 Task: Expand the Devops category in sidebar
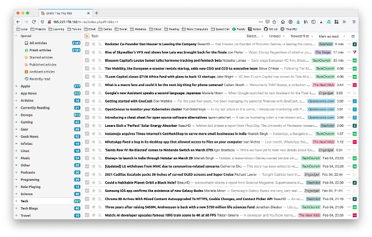coord(16,115)
